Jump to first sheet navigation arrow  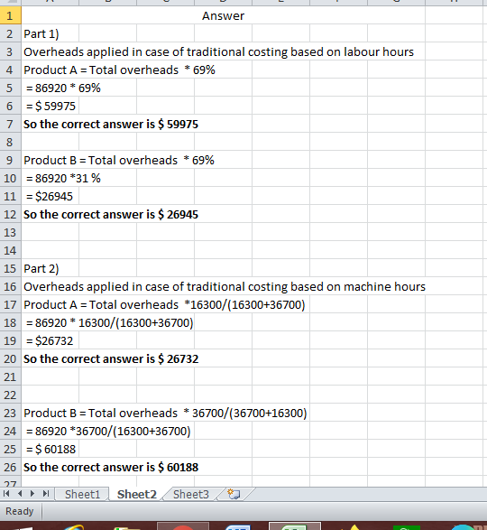(x=6, y=494)
